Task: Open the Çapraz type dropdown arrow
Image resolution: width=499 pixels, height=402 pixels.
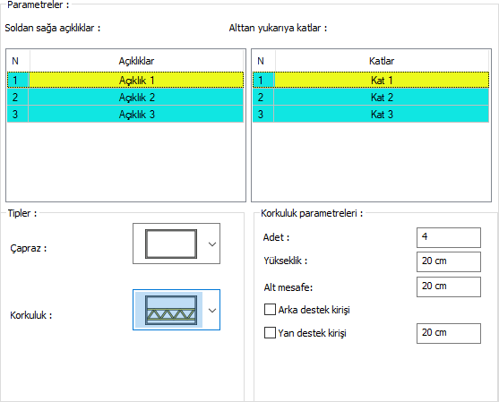Action: coord(212,244)
